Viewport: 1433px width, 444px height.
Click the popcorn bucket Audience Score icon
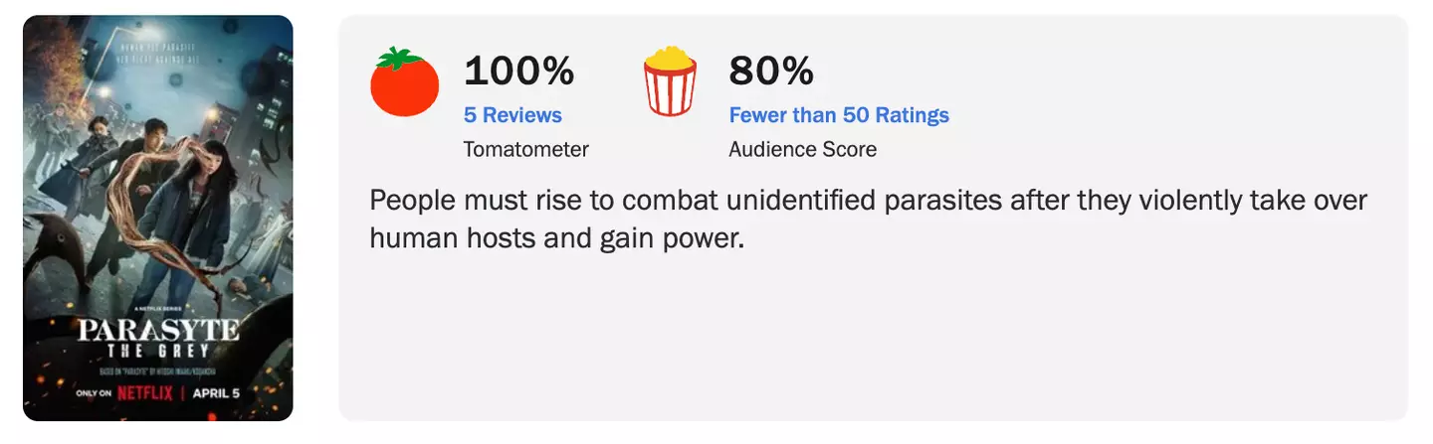(669, 80)
